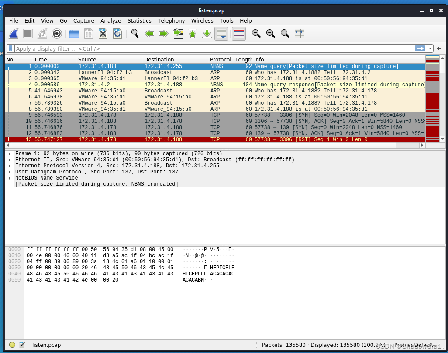The image size is (448, 353).
Task: Close this capture file icon
Action: pyautogui.click(x=103, y=34)
